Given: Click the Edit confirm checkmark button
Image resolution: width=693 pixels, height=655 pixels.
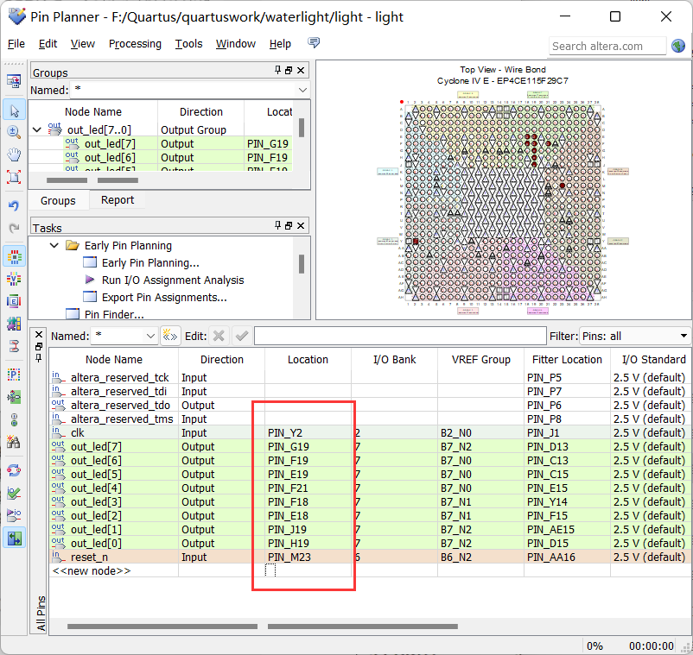Looking at the screenshot, I should click(241, 337).
